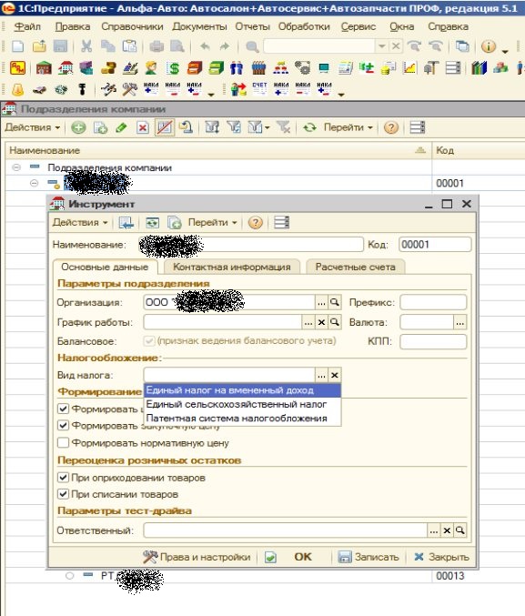Viewport: 525px width, 616px height.
Task: Click the bell icon in the third toolbar row
Action: pyautogui.click(x=17, y=89)
